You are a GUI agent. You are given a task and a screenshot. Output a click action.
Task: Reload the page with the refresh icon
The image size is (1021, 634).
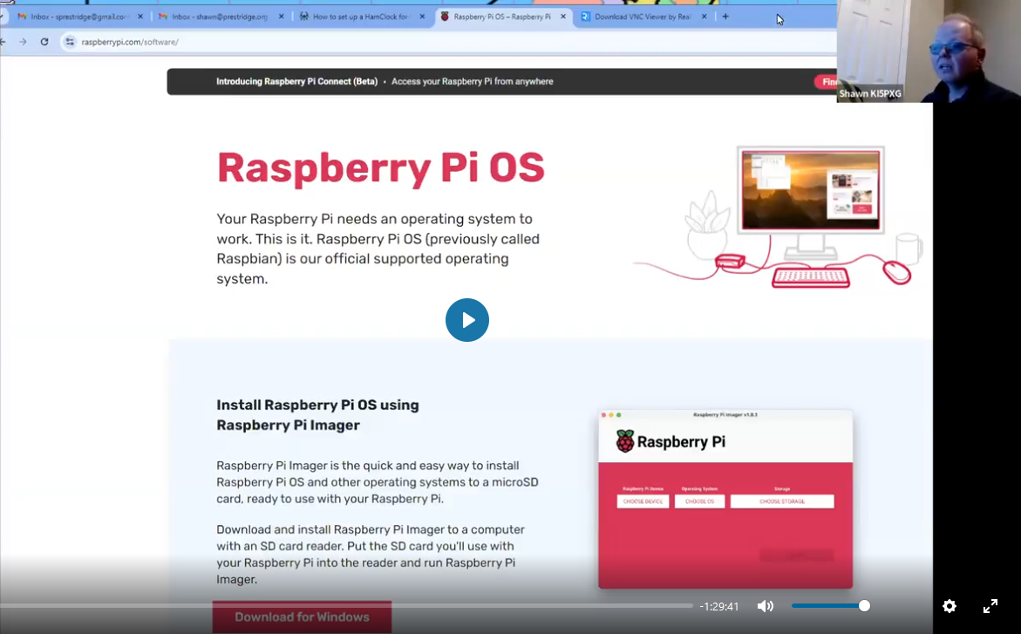(x=44, y=42)
